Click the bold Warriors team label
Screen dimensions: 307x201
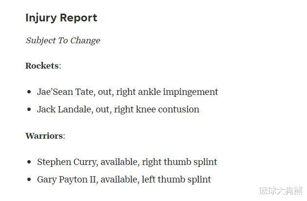(x=44, y=136)
